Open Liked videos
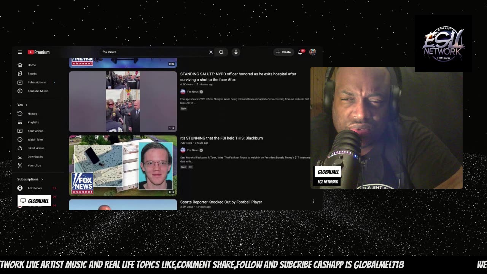 (36, 148)
